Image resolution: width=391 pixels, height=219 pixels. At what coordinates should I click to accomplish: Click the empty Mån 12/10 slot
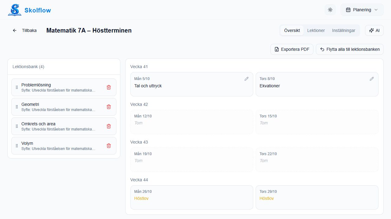[192, 122]
